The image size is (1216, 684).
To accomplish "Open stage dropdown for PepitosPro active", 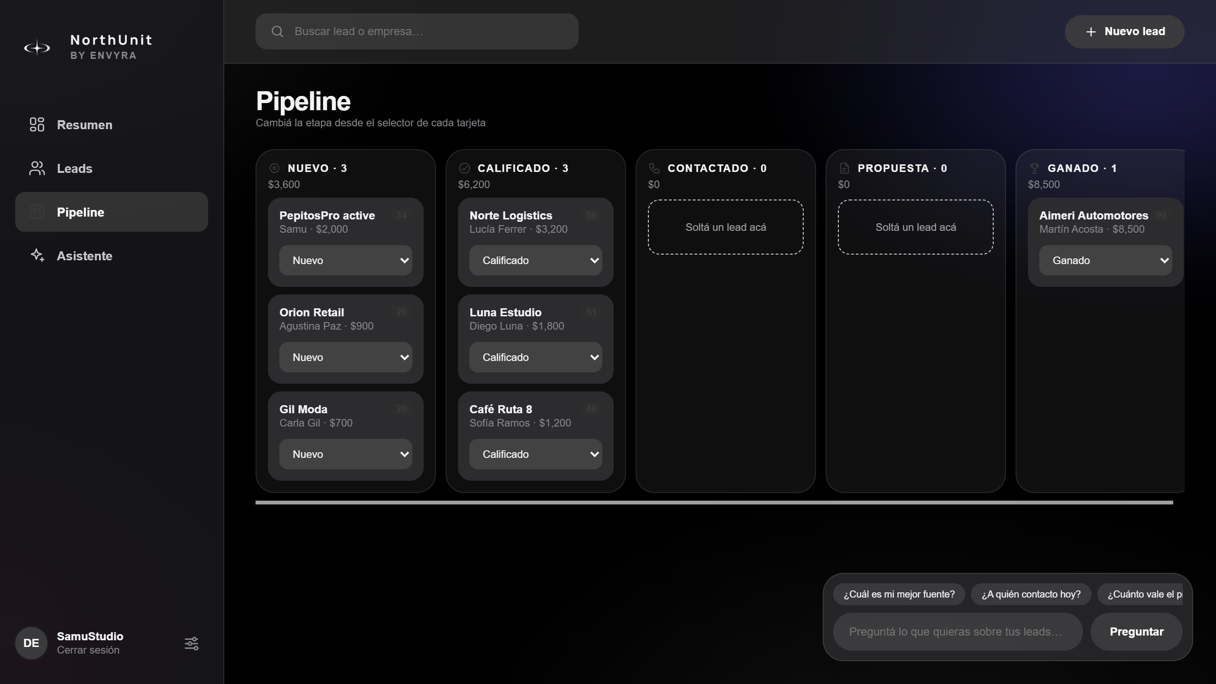I will pyautogui.click(x=346, y=260).
